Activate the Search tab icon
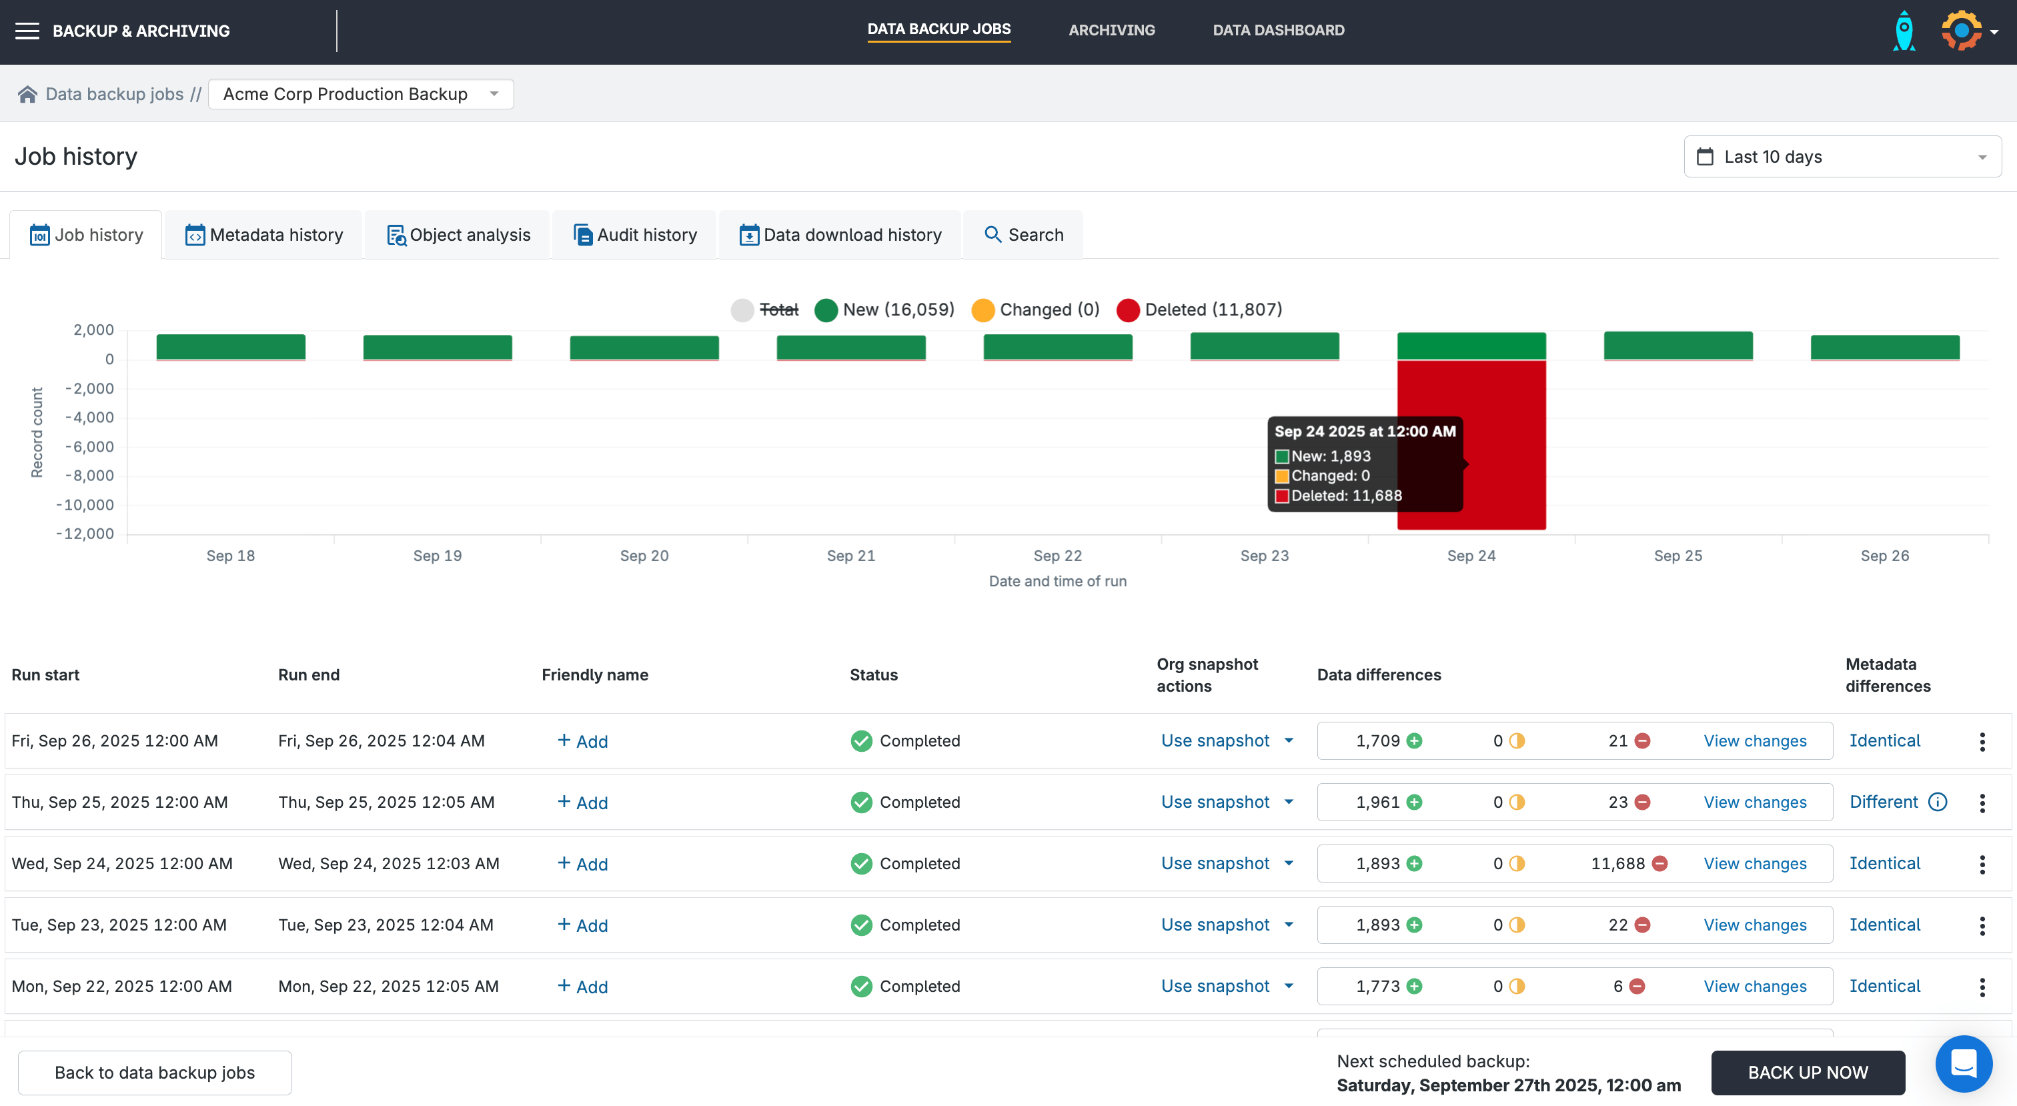Viewport: 2017px width, 1106px height. point(993,234)
